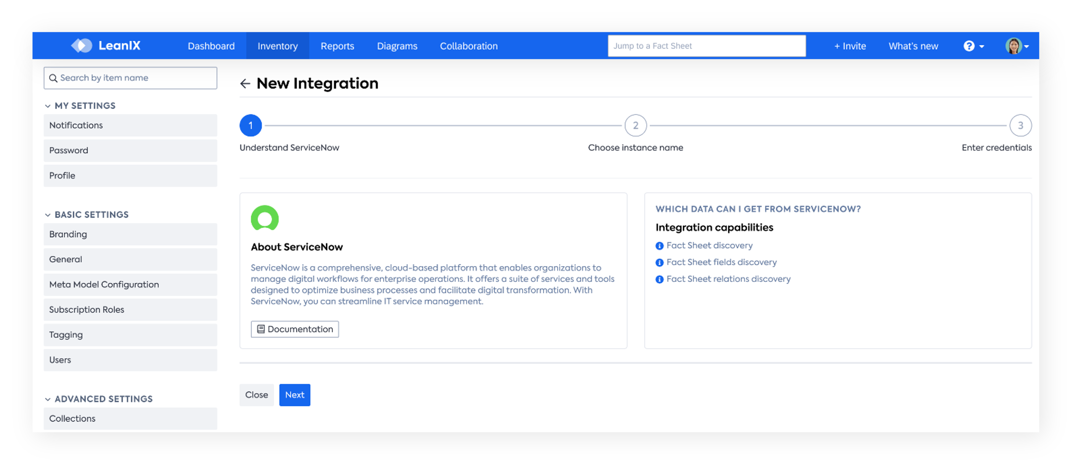The height and width of the screenshot is (471, 1078).
Task: Open Meta Model Configuration
Action: tap(130, 284)
